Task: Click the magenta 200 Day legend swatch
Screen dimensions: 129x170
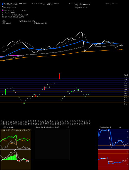Action: 3,11
